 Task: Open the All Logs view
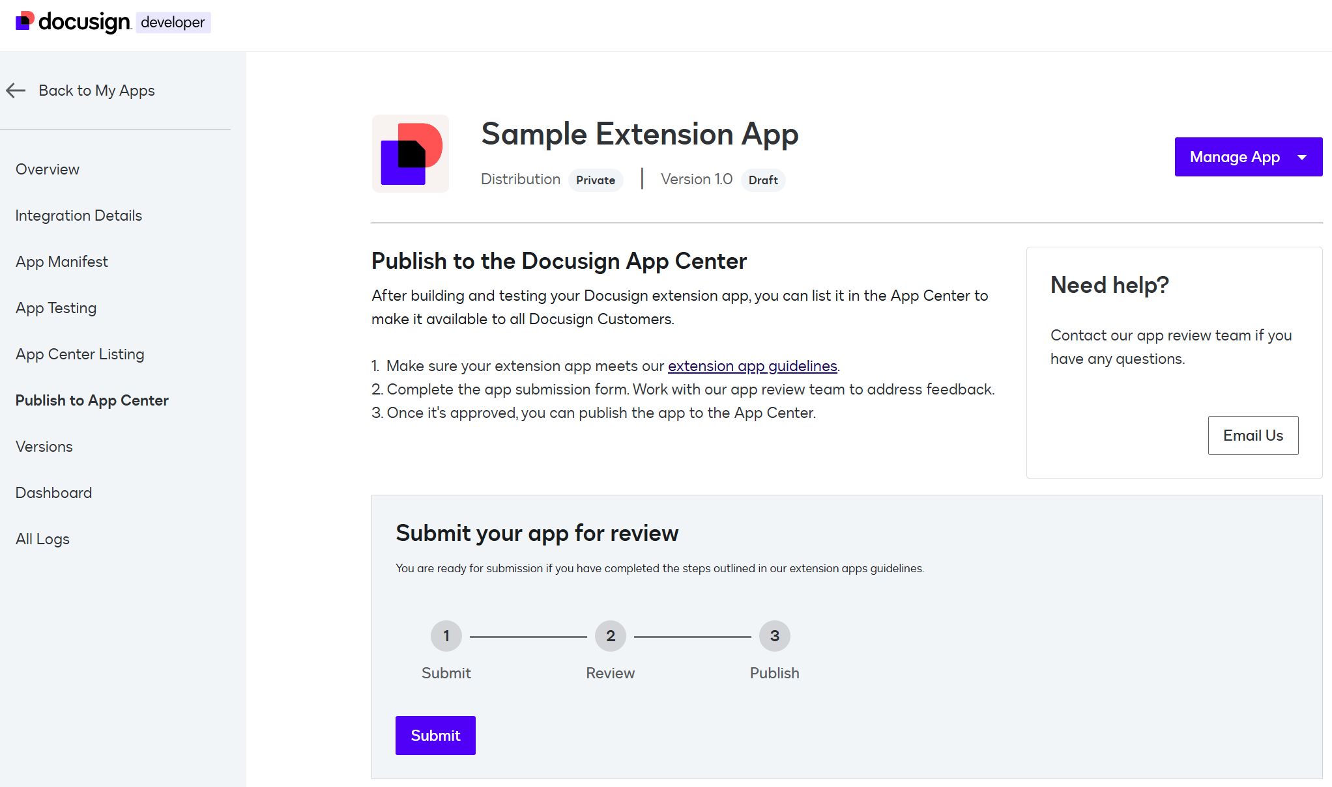[x=42, y=539]
